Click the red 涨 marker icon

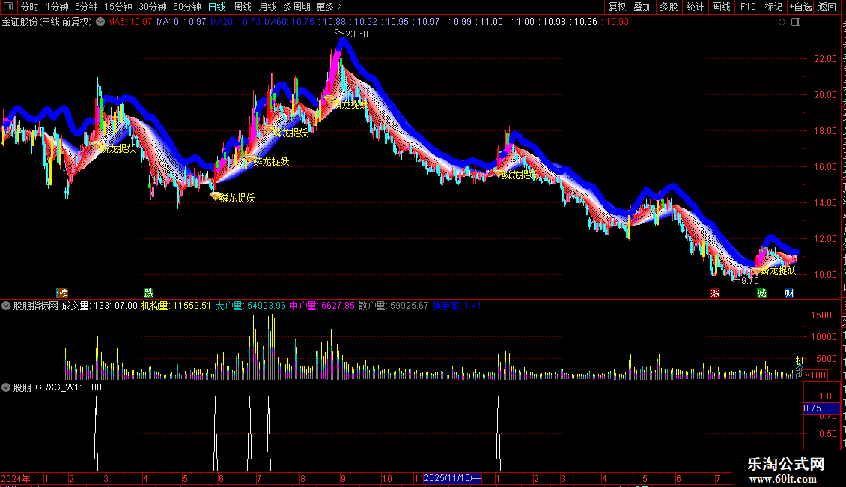pyautogui.click(x=715, y=293)
